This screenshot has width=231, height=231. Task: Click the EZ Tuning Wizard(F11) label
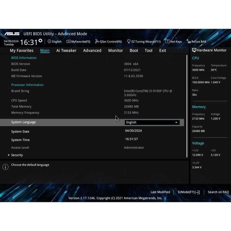pos(146,42)
